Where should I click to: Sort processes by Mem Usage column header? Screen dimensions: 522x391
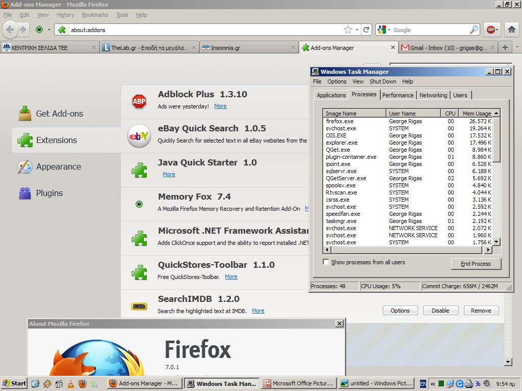tap(477, 114)
